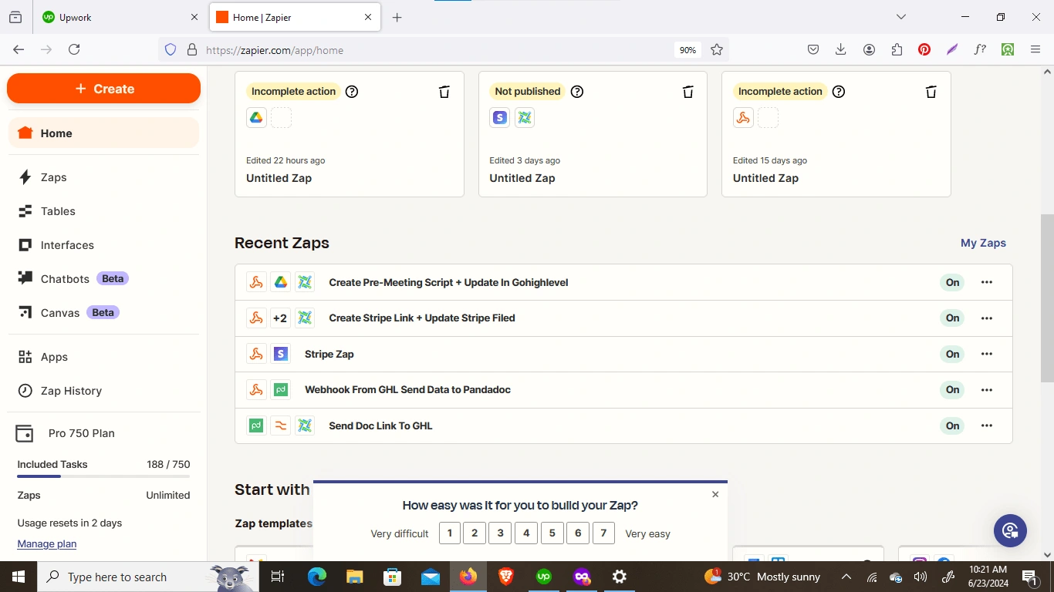Open Upwork app in Windows taskbar
The image size is (1054, 592).
point(544,577)
